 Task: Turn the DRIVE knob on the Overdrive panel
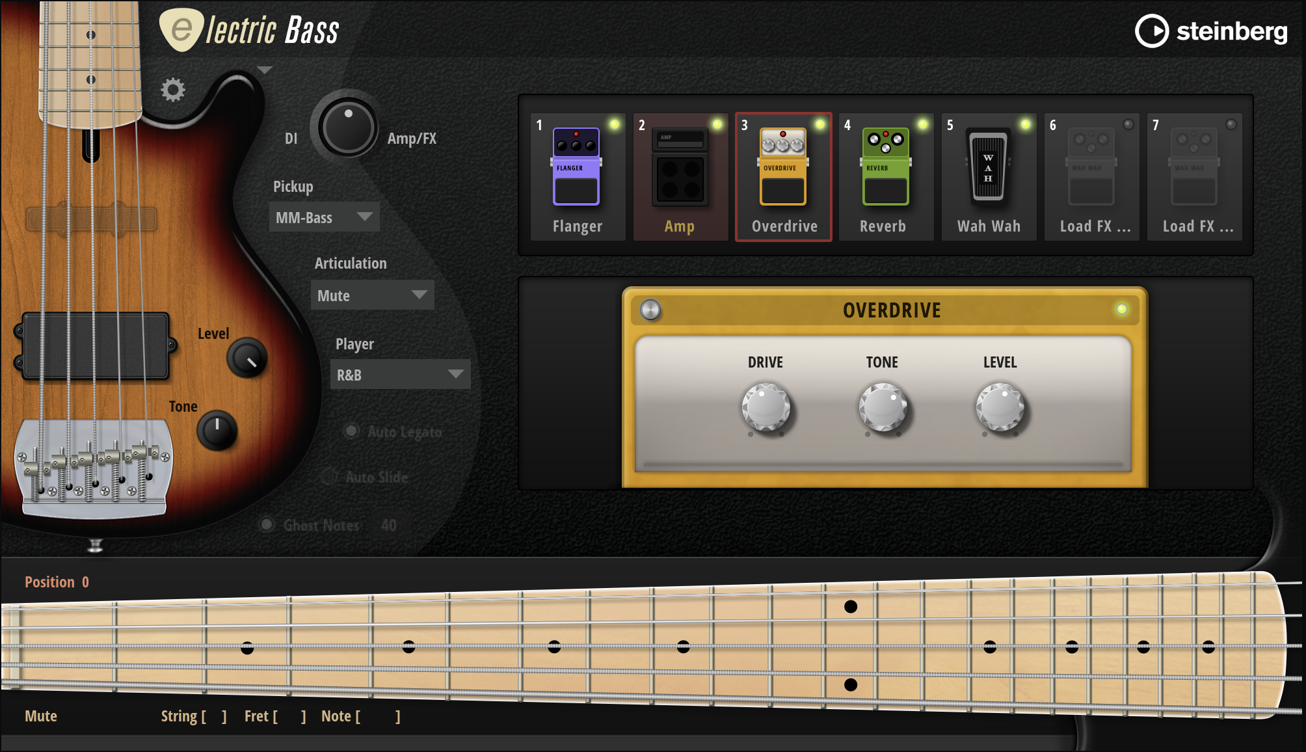click(766, 408)
